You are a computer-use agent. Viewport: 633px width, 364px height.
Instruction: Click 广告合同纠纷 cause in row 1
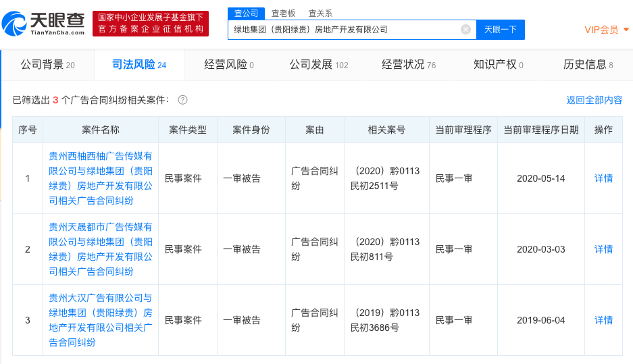pyautogui.click(x=315, y=178)
